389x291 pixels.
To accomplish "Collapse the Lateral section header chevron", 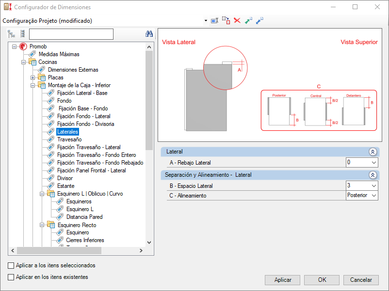I will pos(373,152).
